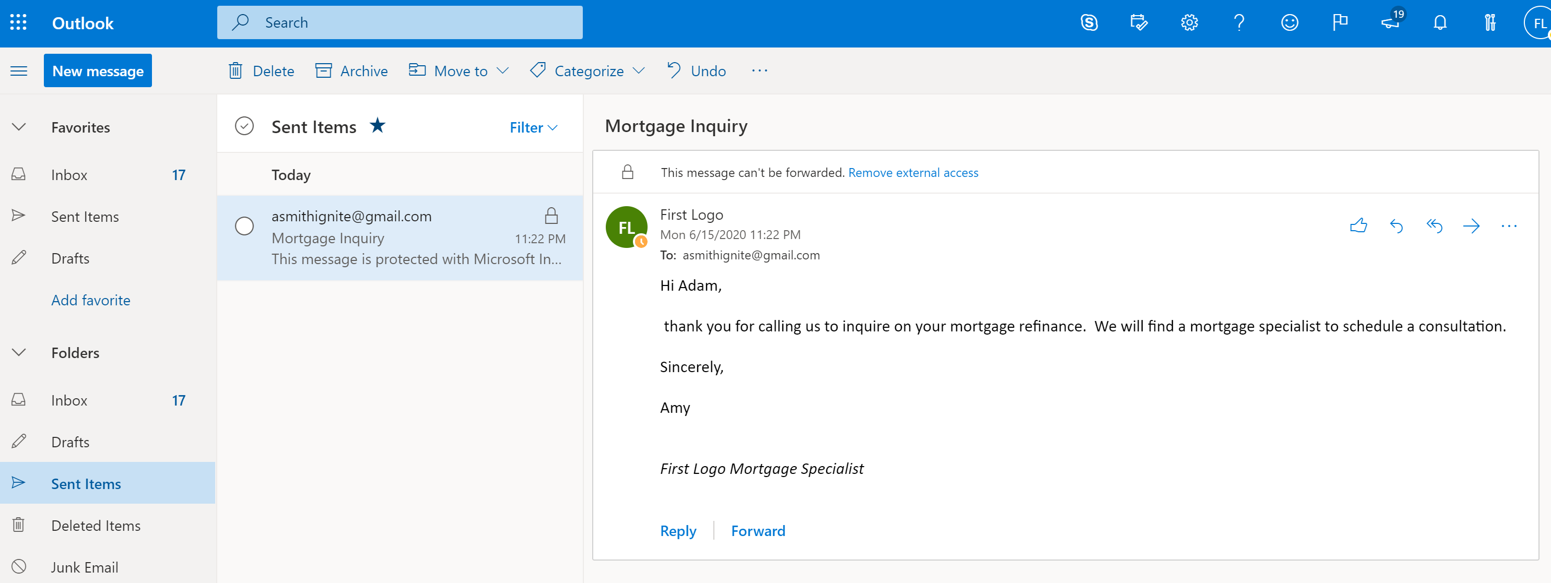This screenshot has height=583, width=1551.
Task: Click the Reply arrow icon on email
Action: [x=1397, y=225]
